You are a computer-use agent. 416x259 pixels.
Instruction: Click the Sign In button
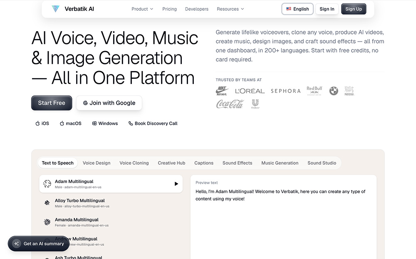point(327,9)
